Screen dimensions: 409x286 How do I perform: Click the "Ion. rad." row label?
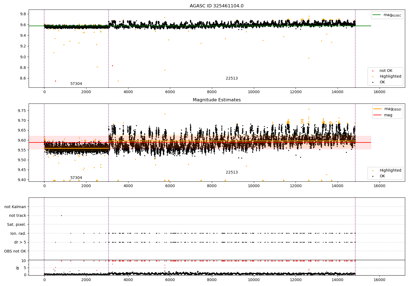[x=18, y=234]
